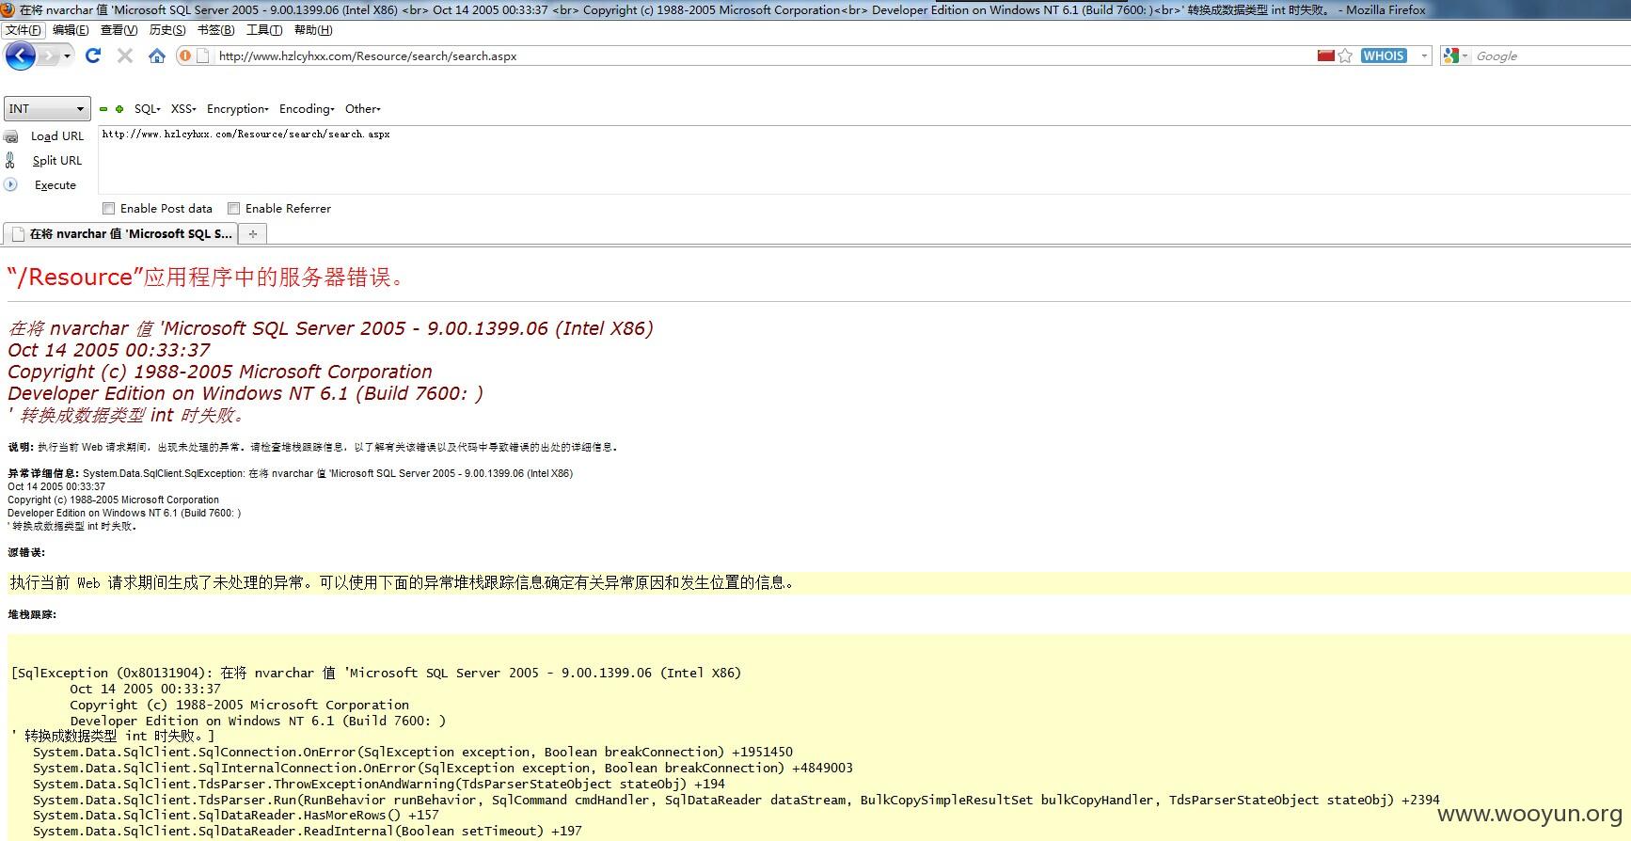Go back with the Back arrow
Viewport: 1631px width, 841px height.
[20, 56]
